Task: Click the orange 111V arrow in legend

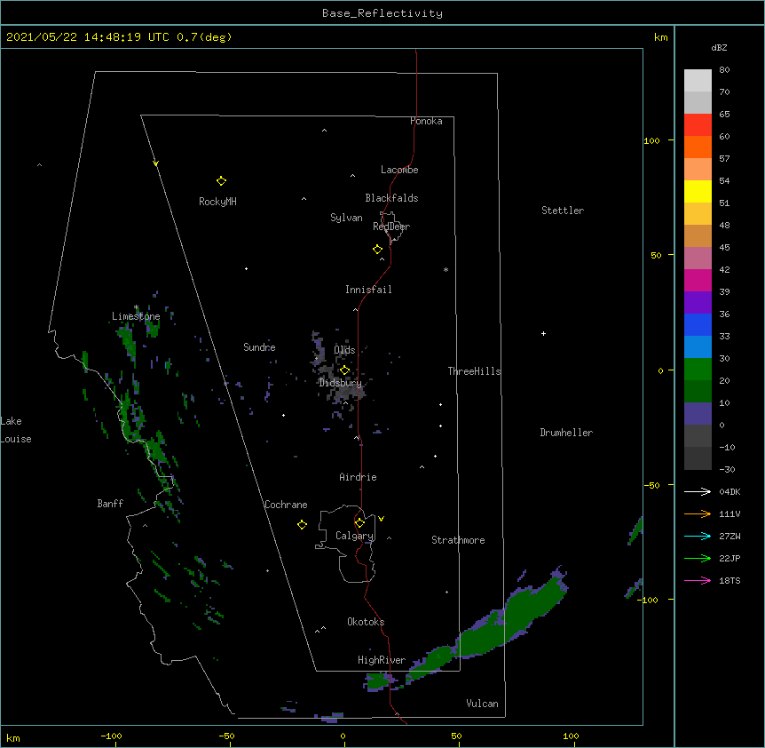Action: 698,513
